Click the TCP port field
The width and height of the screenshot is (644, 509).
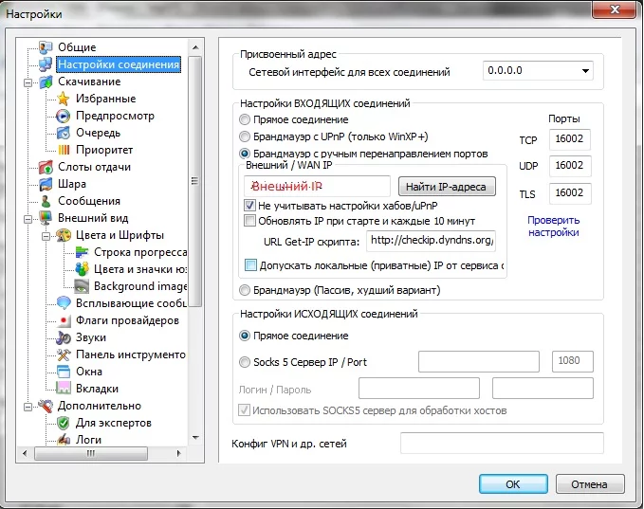coord(570,139)
